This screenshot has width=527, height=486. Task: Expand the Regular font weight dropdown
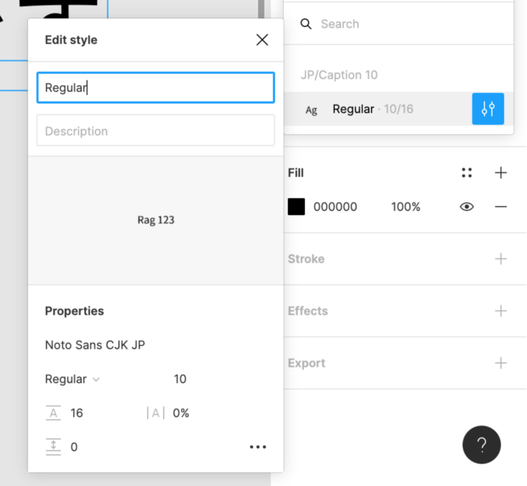(72, 379)
